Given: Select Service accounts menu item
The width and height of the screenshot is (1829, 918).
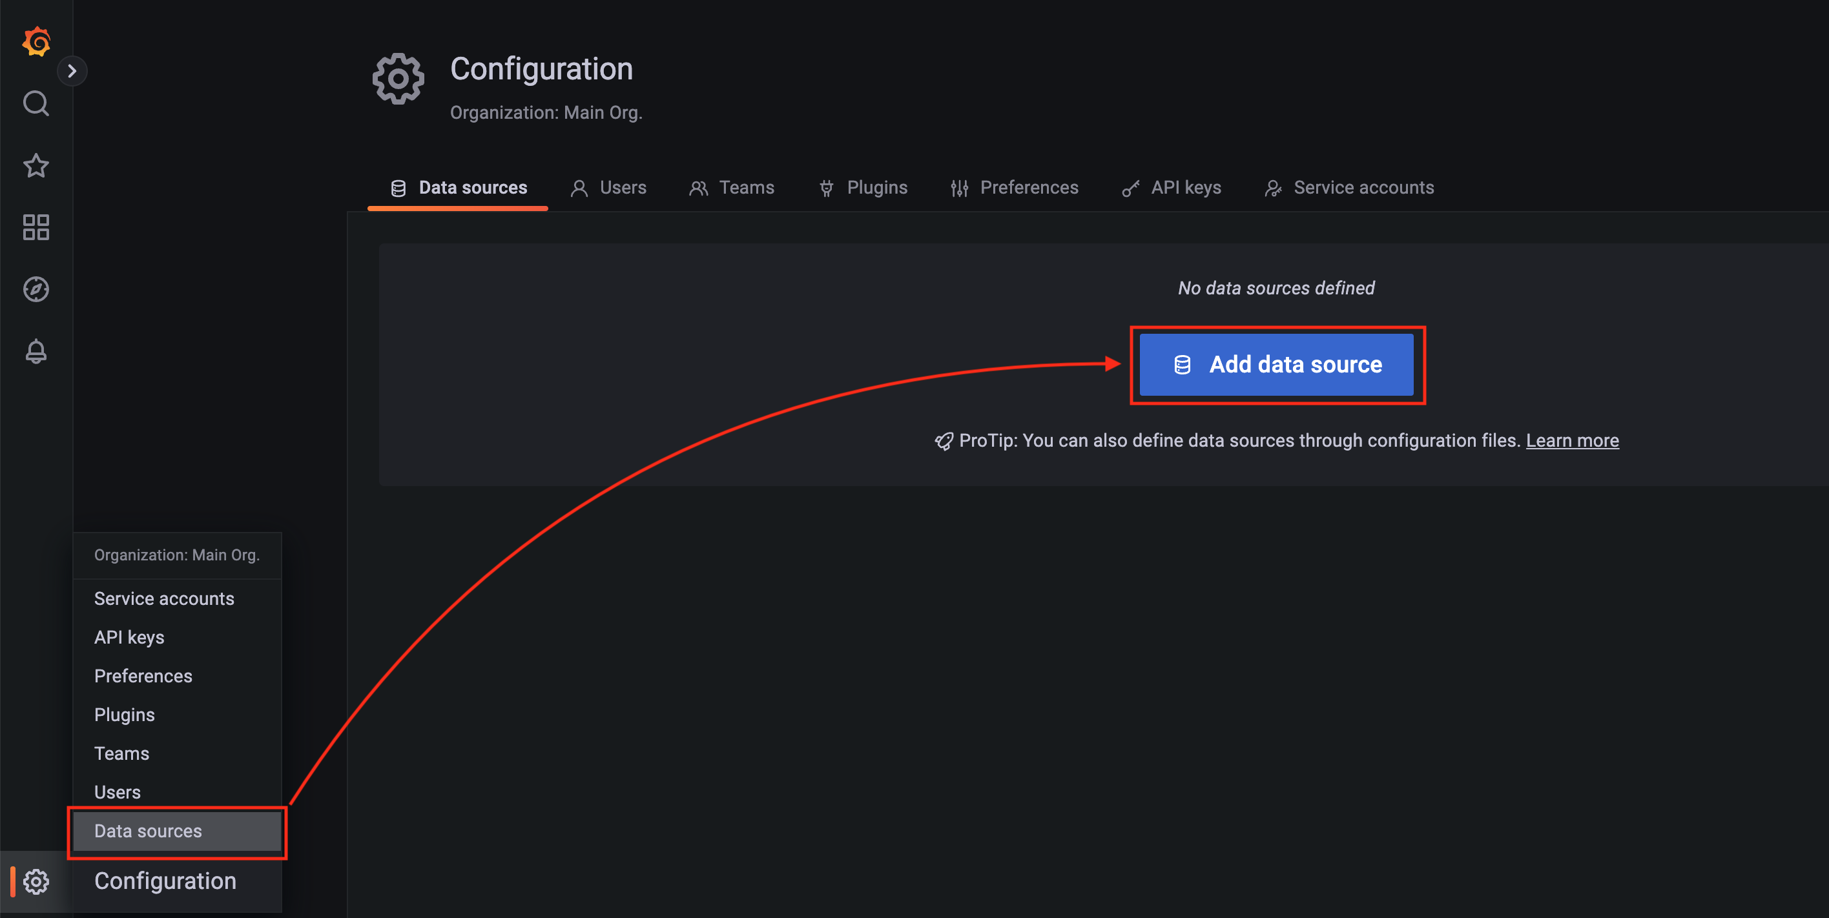Looking at the screenshot, I should click(164, 600).
